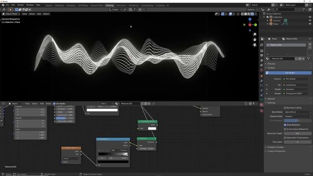This screenshot has height=176, width=313.
Task: Click the Camera object icon in outliner
Action: coord(271,21)
